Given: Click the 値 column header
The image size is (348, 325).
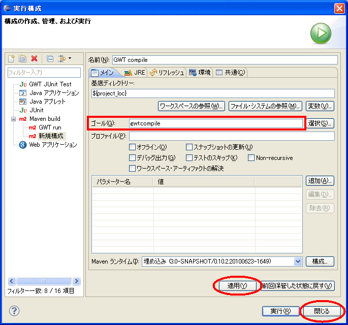Looking at the screenshot, I should pos(204,182).
